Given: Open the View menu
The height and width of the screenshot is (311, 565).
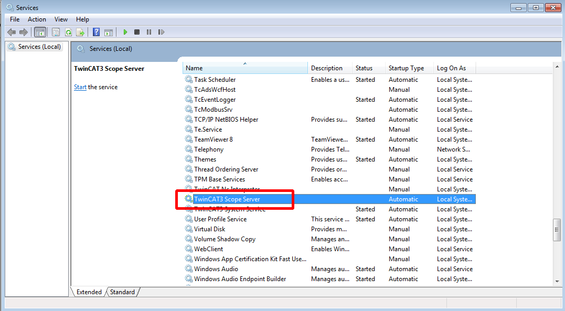Looking at the screenshot, I should point(61,19).
